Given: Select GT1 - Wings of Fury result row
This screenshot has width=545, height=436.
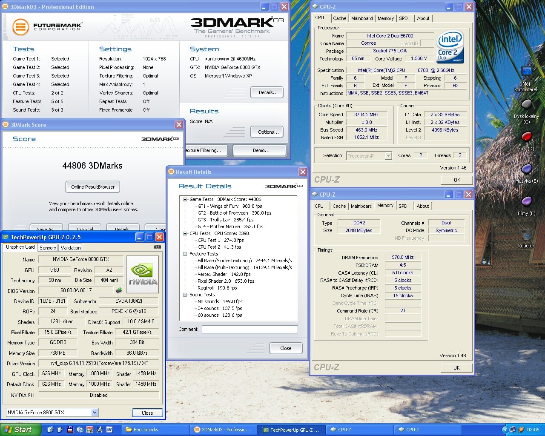Looking at the screenshot, I should [x=230, y=206].
